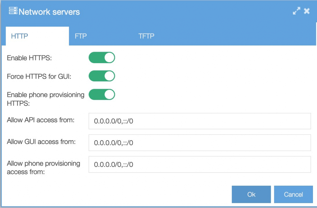
Task: Click "Allow phone provisioning access from:" label
Action: 43,167
